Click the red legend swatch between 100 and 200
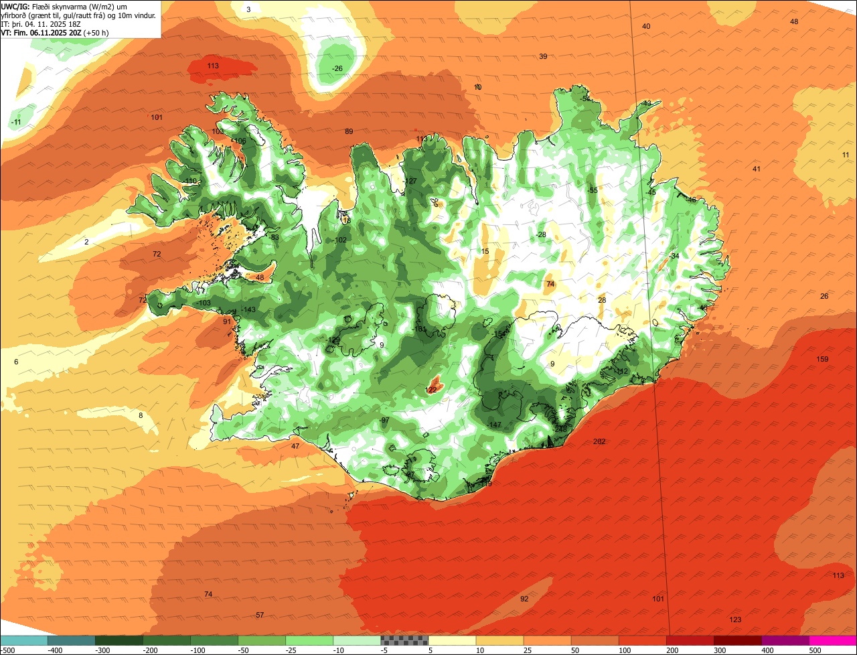The image size is (857, 655). click(643, 640)
